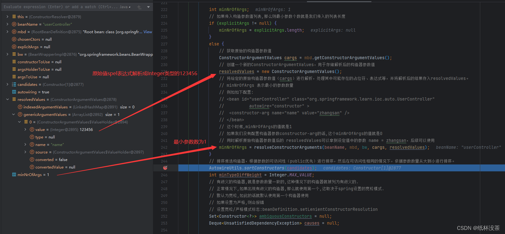
Task: Collapse the ValueHolder element 0 node
Action: (19, 122)
